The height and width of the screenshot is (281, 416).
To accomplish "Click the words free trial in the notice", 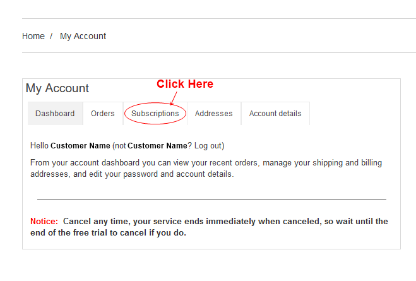I will tap(90, 233).
